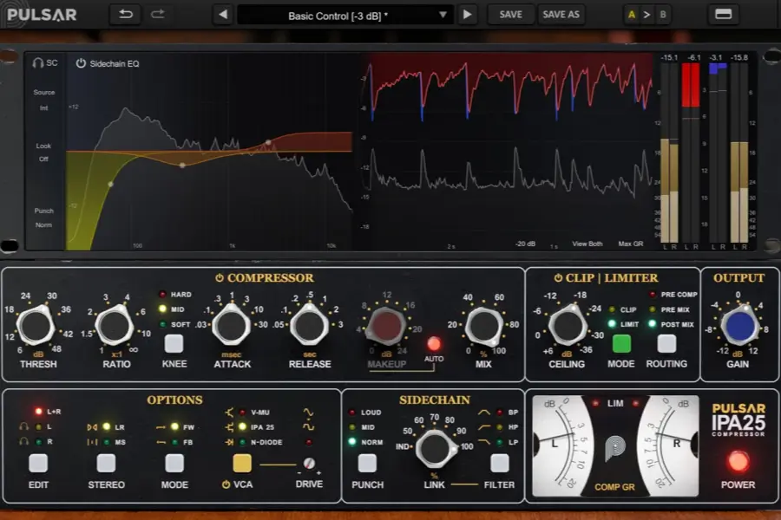781x520 pixels.
Task: Click the high shelf EQ node in graph
Action: coord(268,143)
